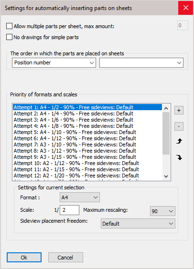
Task: Enable Allow multiple parts per sheet
Action: [9, 26]
